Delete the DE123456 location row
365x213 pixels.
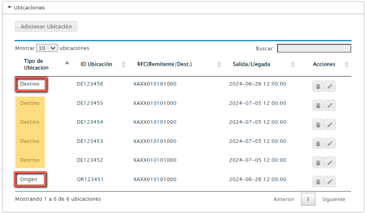(318, 86)
